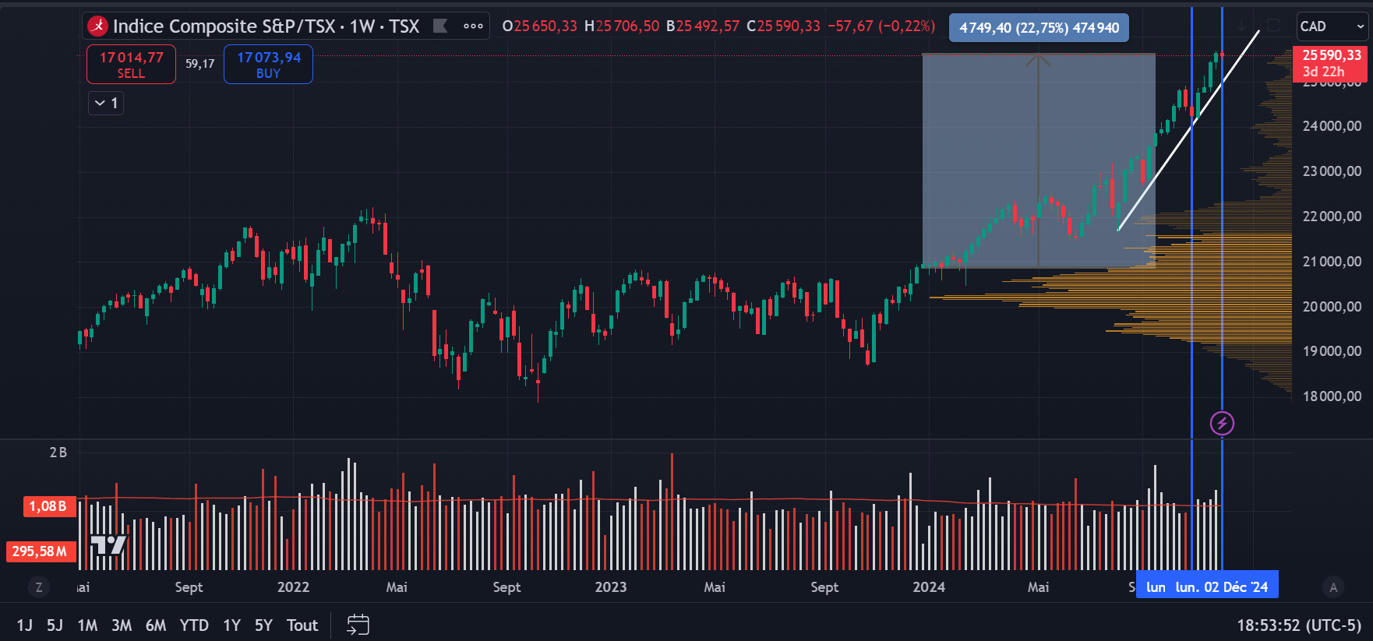Toggle the Z timezone button
The width and height of the screenshot is (1373, 641).
39,587
